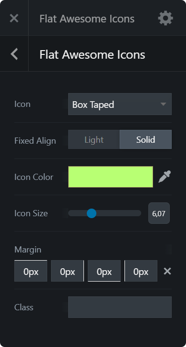This screenshot has width=186, height=347.
Task: Open settings via the gear icon
Action: pyautogui.click(x=165, y=18)
